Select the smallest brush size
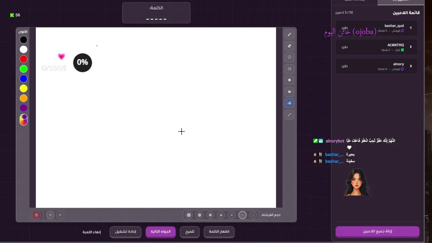The height and width of the screenshot is (243, 432). tap(253, 215)
